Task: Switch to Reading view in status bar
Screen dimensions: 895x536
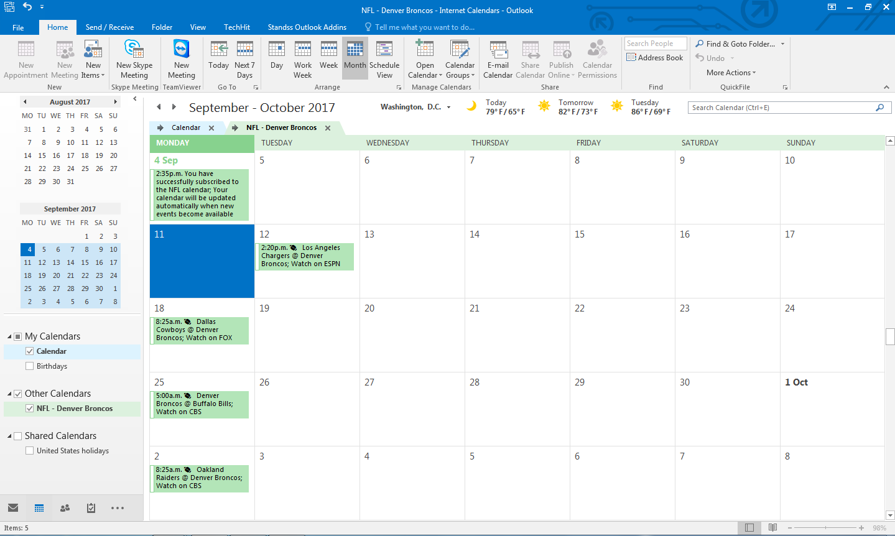Action: 772,528
